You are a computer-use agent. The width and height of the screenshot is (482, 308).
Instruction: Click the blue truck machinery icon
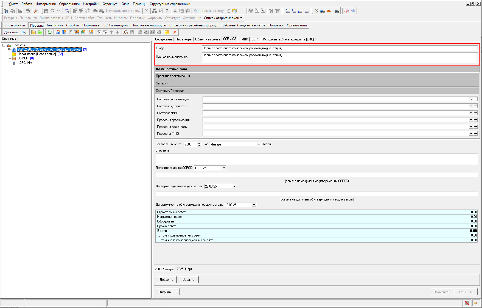[323, 11]
